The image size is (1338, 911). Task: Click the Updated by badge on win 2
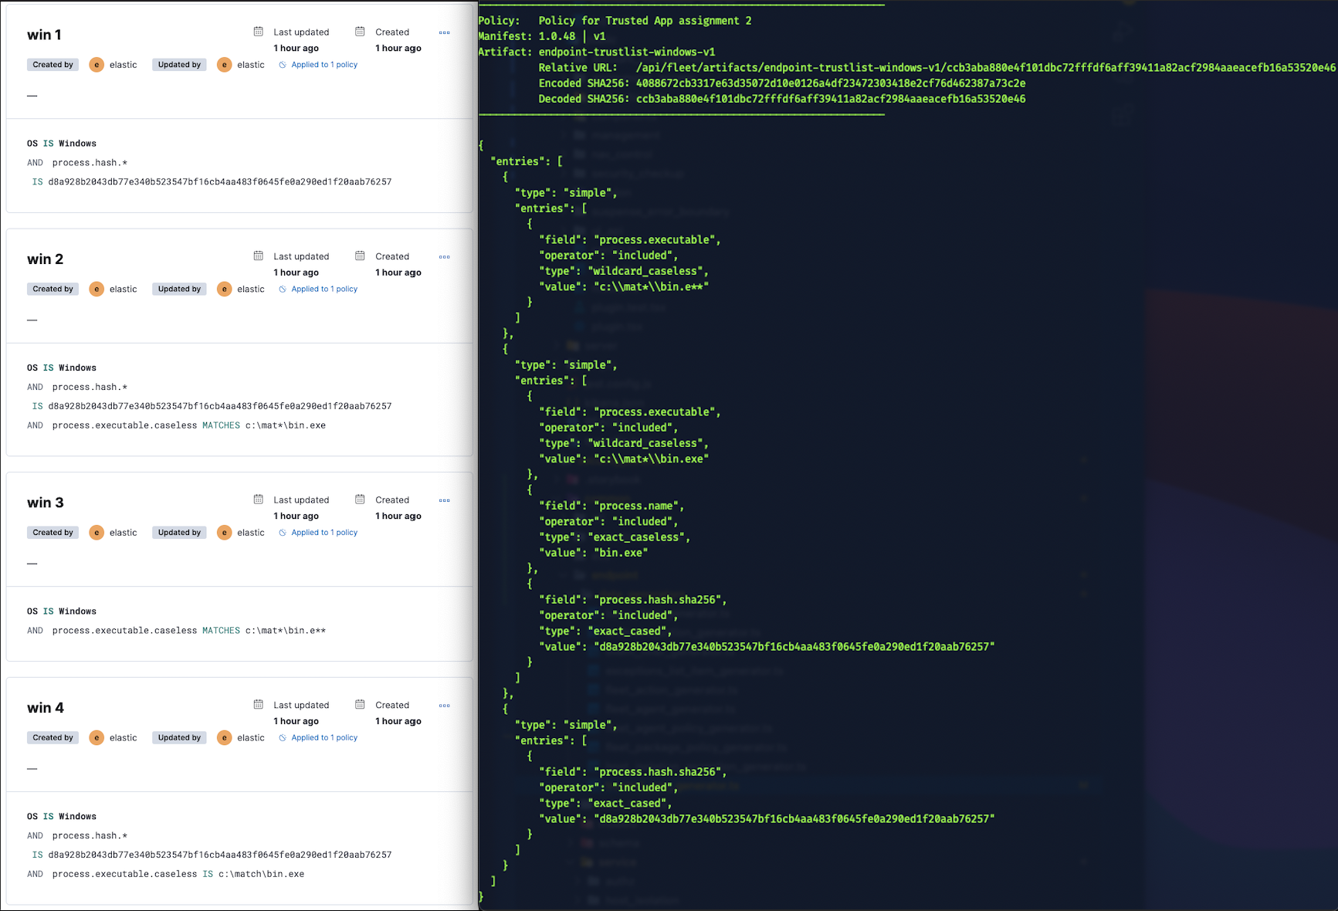179,289
